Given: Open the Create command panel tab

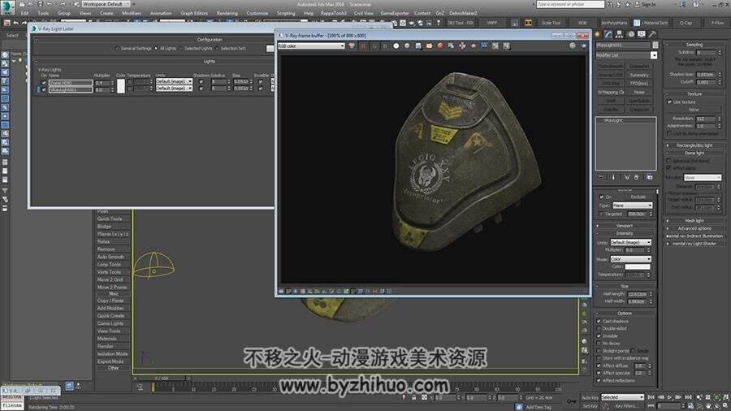Looking at the screenshot, I should 597,34.
